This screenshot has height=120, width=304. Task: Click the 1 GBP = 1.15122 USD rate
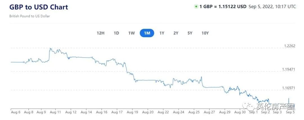(x=223, y=6)
